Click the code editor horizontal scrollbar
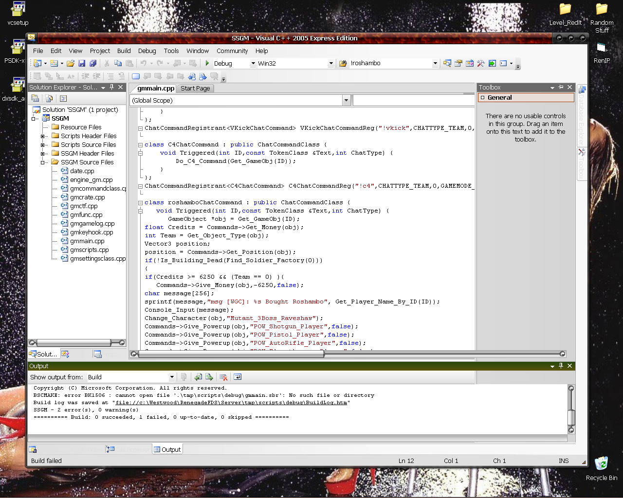Screen dimensions: 623x498 pyautogui.click(x=231, y=354)
